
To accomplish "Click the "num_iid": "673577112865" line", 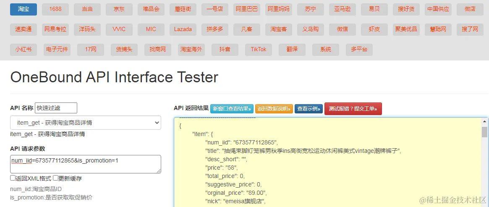I will pos(241,142).
